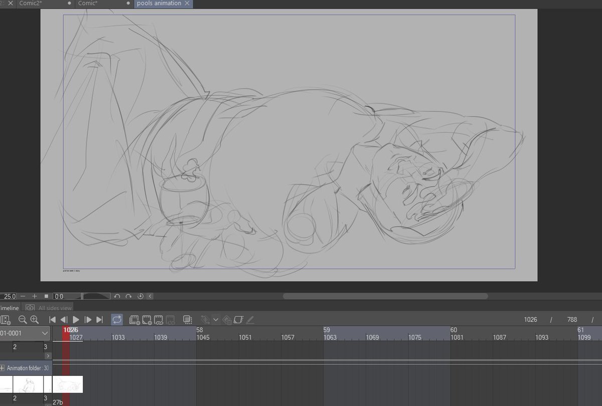Viewport: 602px width, 406px height.
Task: Click the canvas zoom in plus button
Action: [35, 296]
